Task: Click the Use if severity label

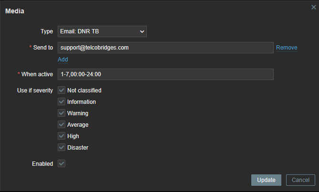Action: point(35,91)
